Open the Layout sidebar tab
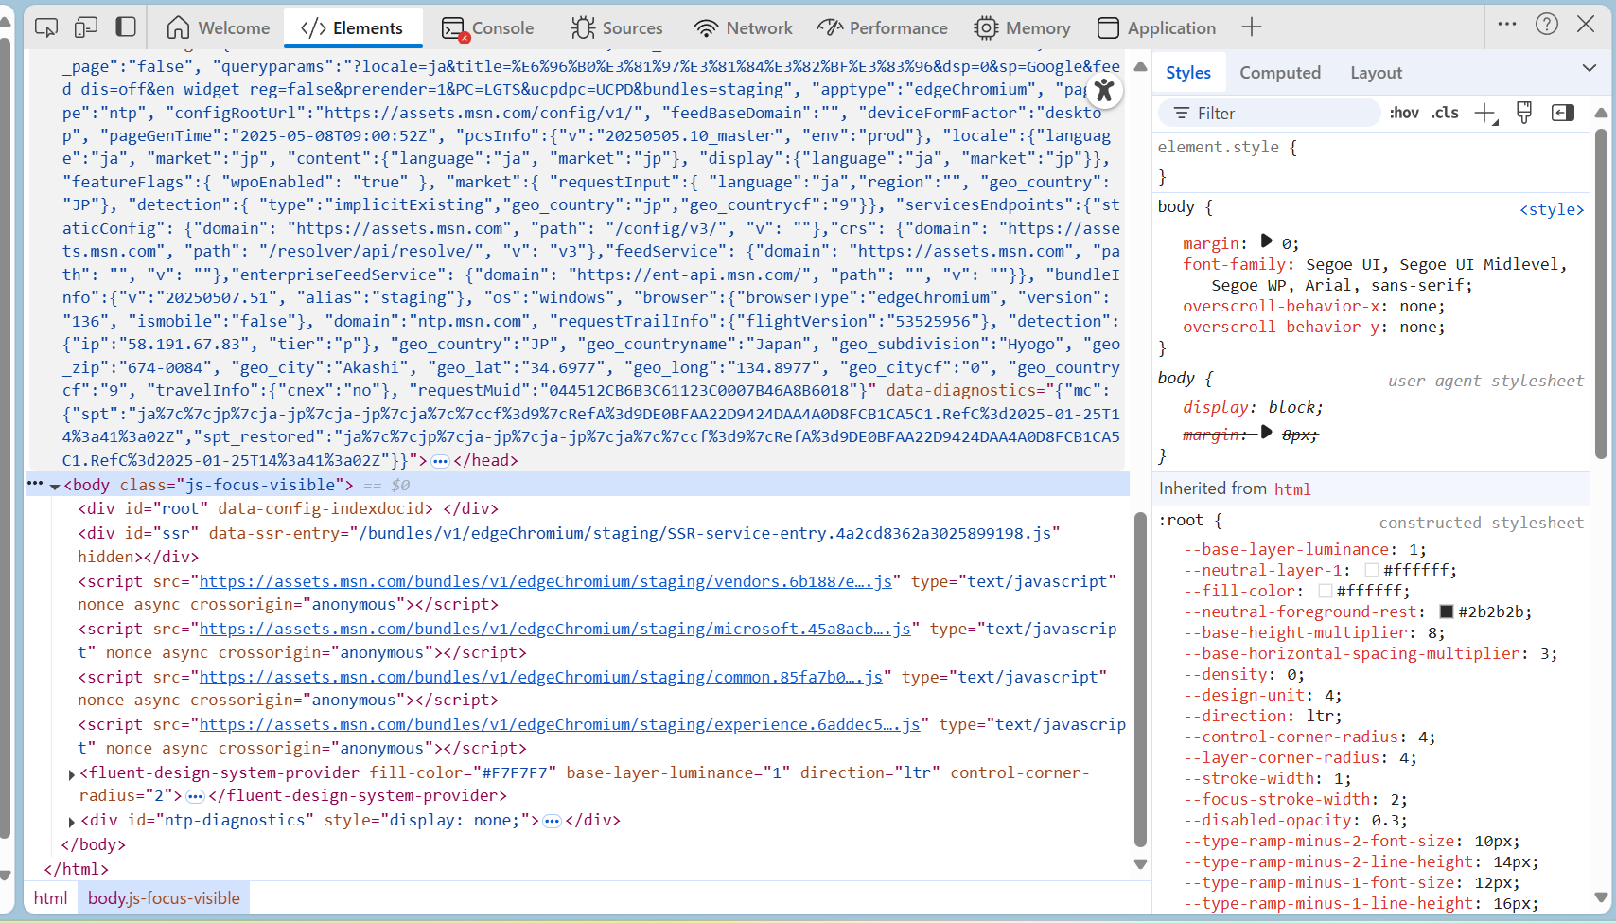 1376,73
